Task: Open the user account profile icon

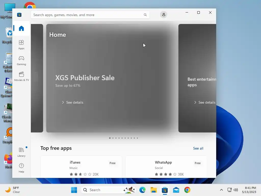Action: pyautogui.click(x=164, y=15)
